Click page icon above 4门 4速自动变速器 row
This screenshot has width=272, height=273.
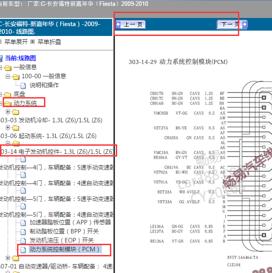click(x=23, y=175)
